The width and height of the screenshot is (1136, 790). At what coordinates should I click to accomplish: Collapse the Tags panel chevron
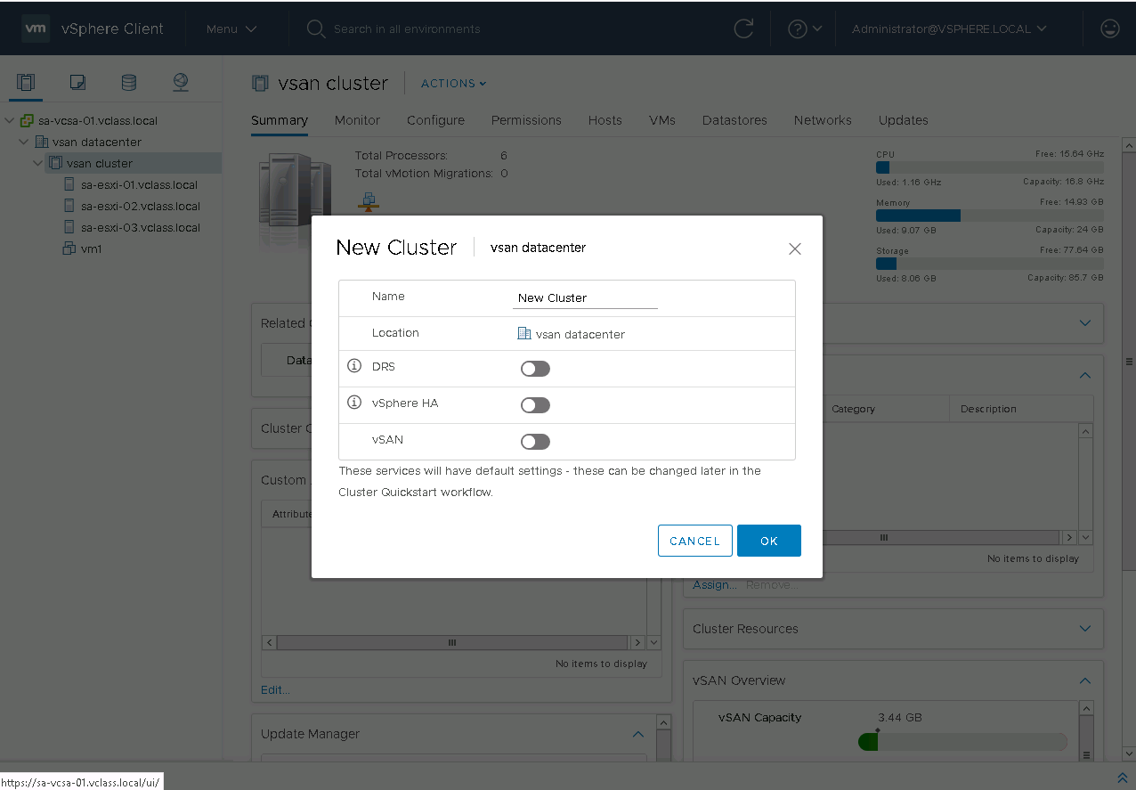pos(1085,375)
